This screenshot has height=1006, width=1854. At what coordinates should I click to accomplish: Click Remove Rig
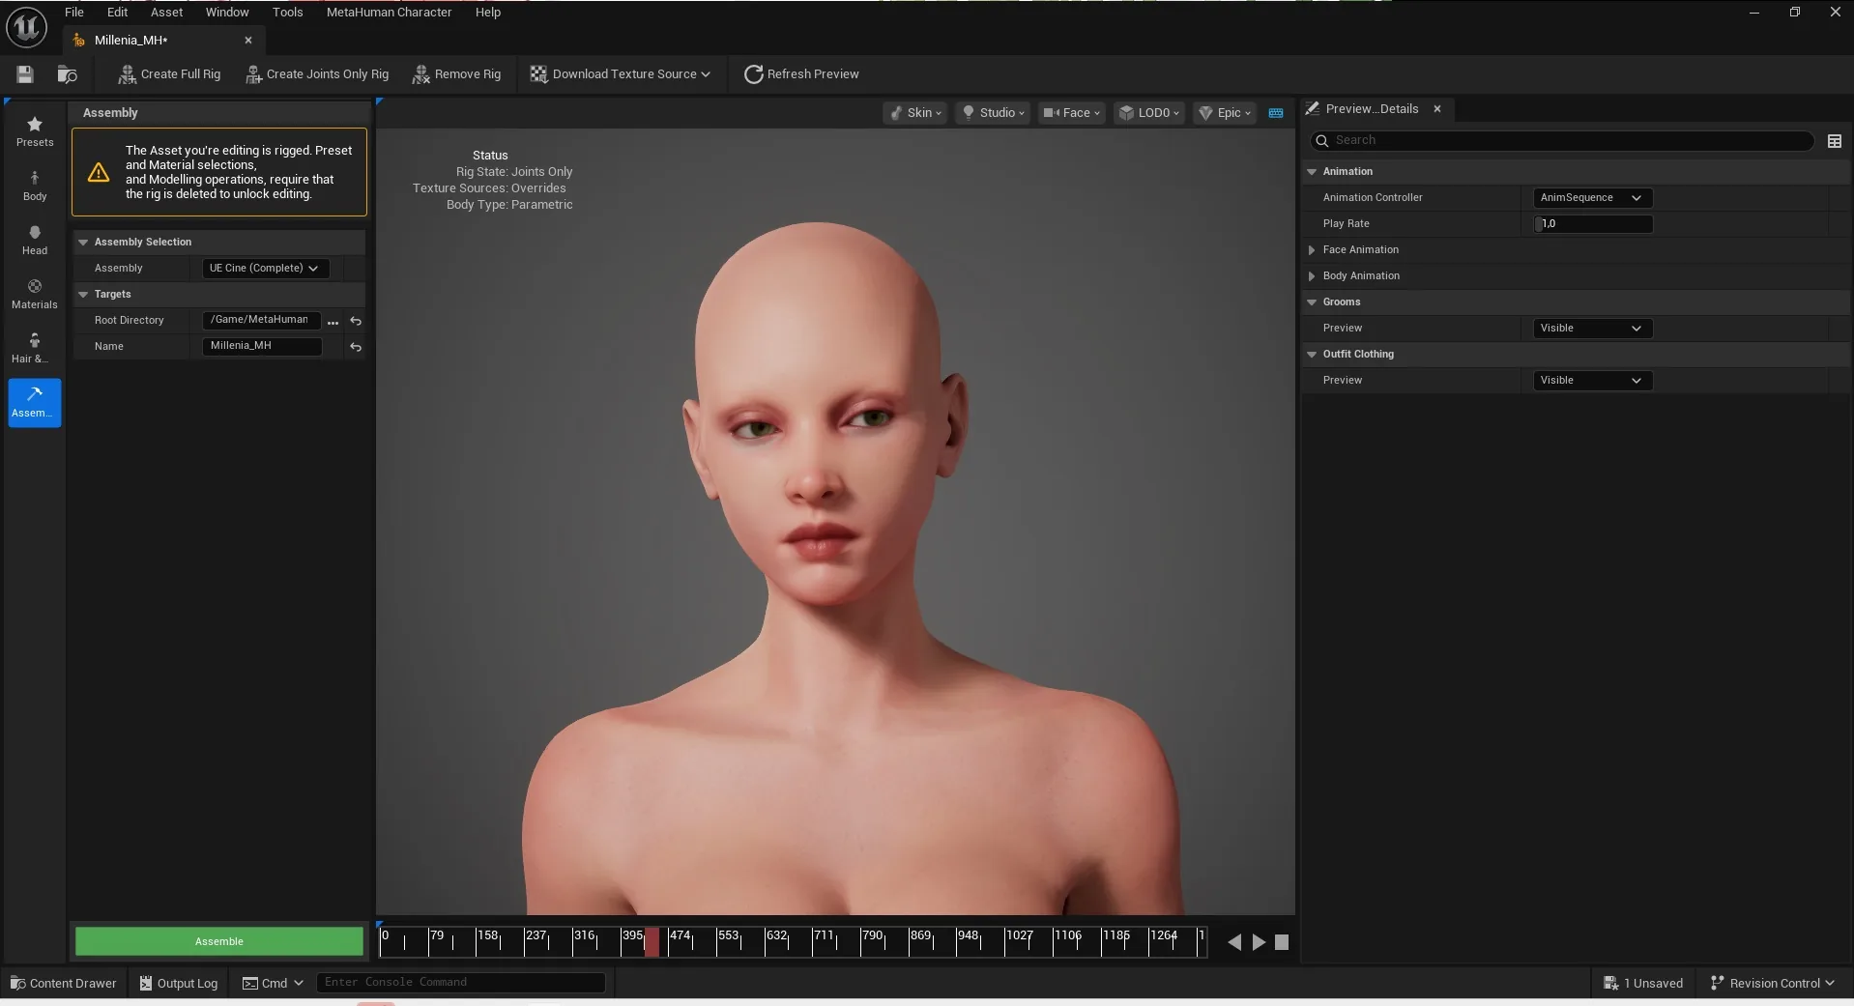click(x=456, y=74)
